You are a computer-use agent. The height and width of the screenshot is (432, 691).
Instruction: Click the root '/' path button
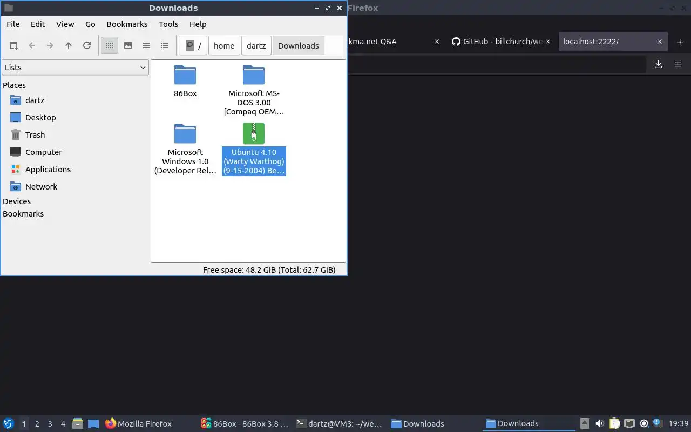(193, 46)
